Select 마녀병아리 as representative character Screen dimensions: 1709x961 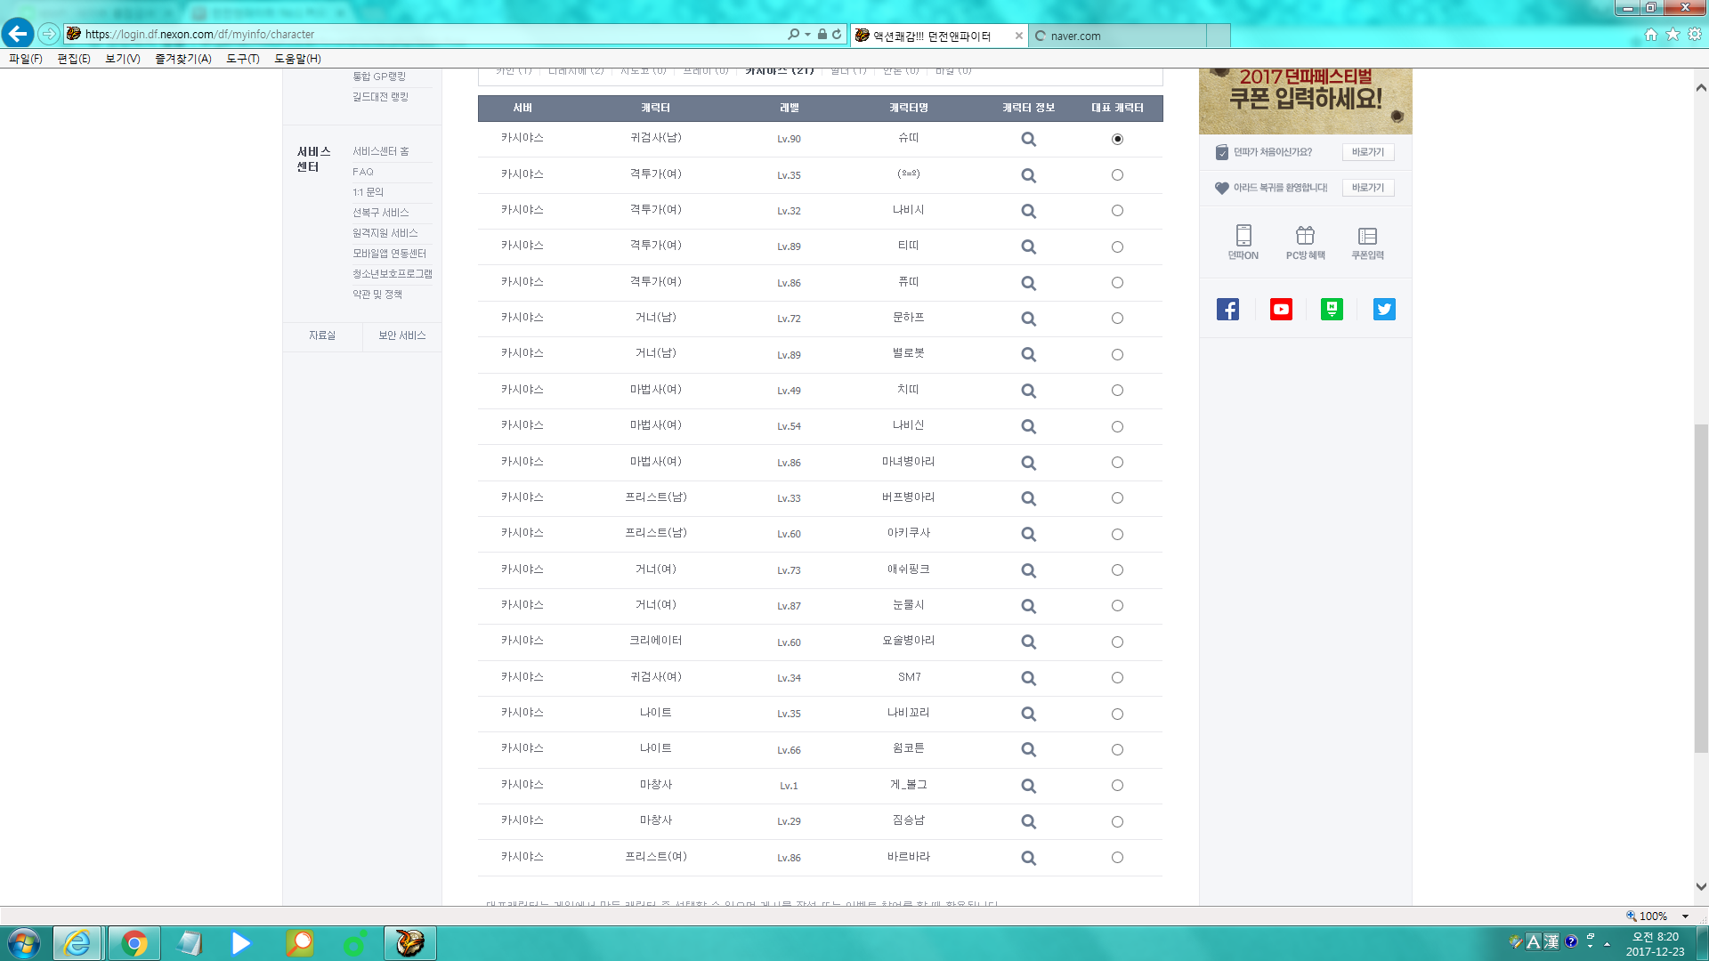1117,463
